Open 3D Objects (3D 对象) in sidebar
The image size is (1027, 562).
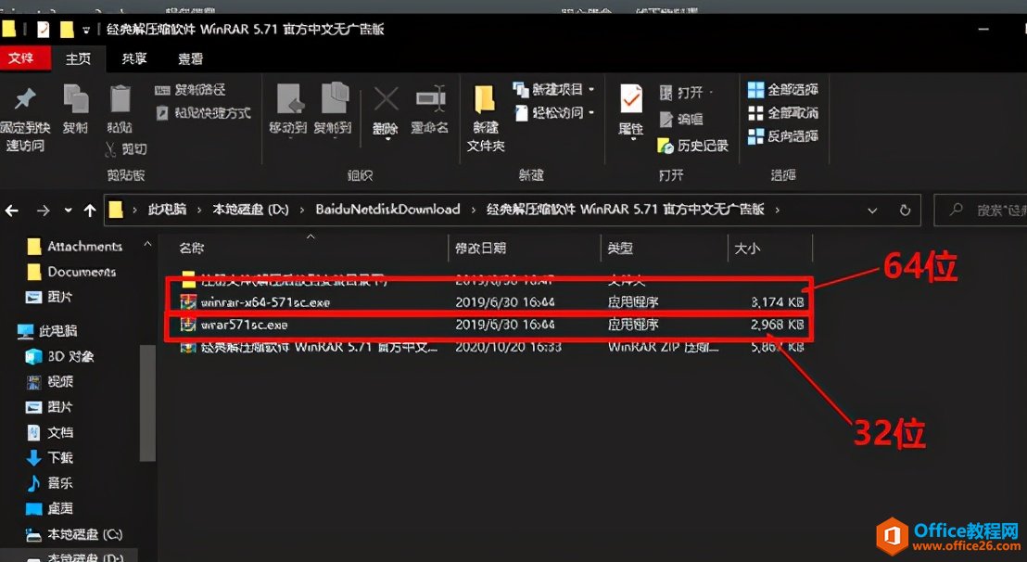pyautogui.click(x=60, y=356)
